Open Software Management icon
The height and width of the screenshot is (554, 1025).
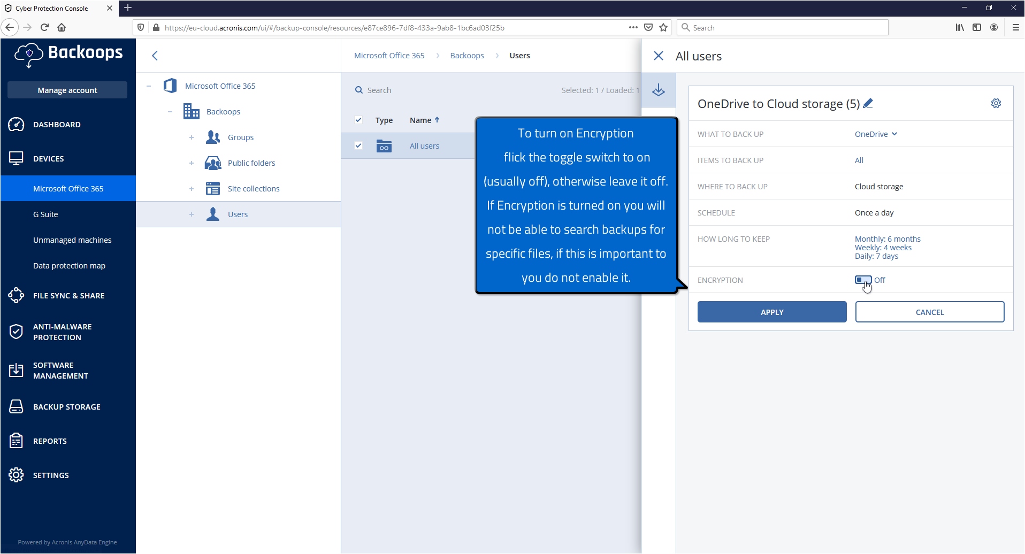click(16, 370)
